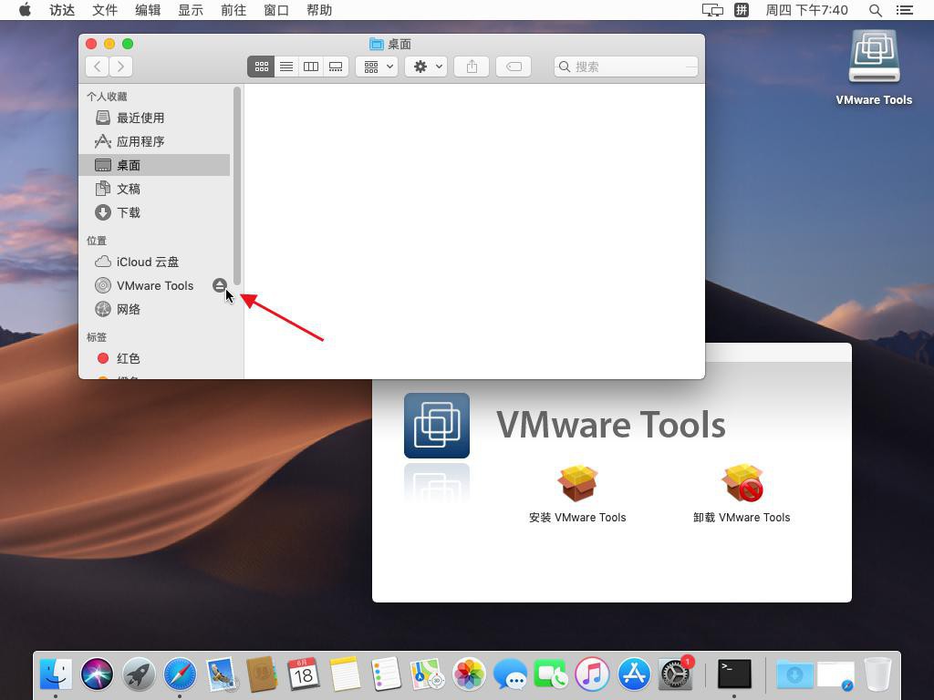Open Terminal from the Dock
934x700 pixels.
734,674
